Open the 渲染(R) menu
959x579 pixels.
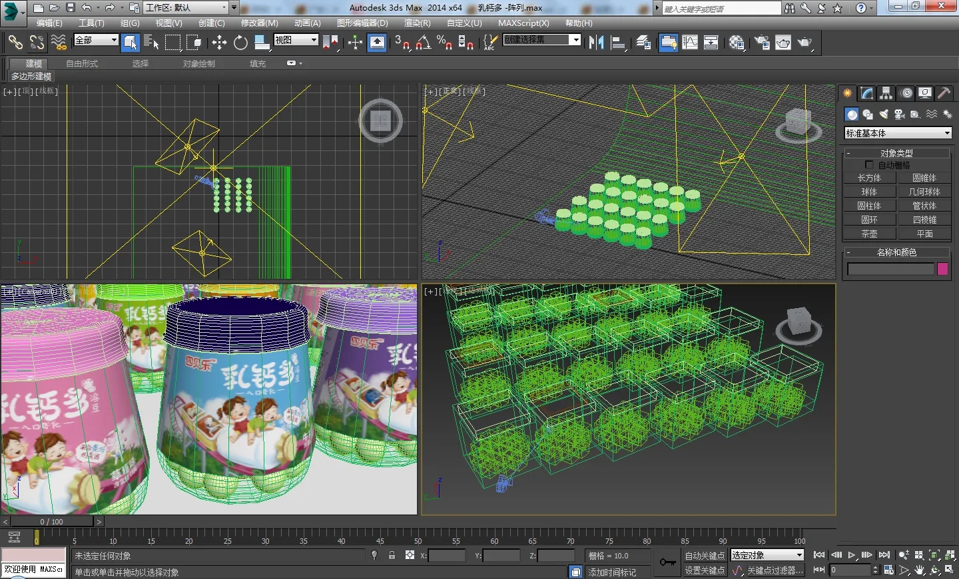pos(418,23)
